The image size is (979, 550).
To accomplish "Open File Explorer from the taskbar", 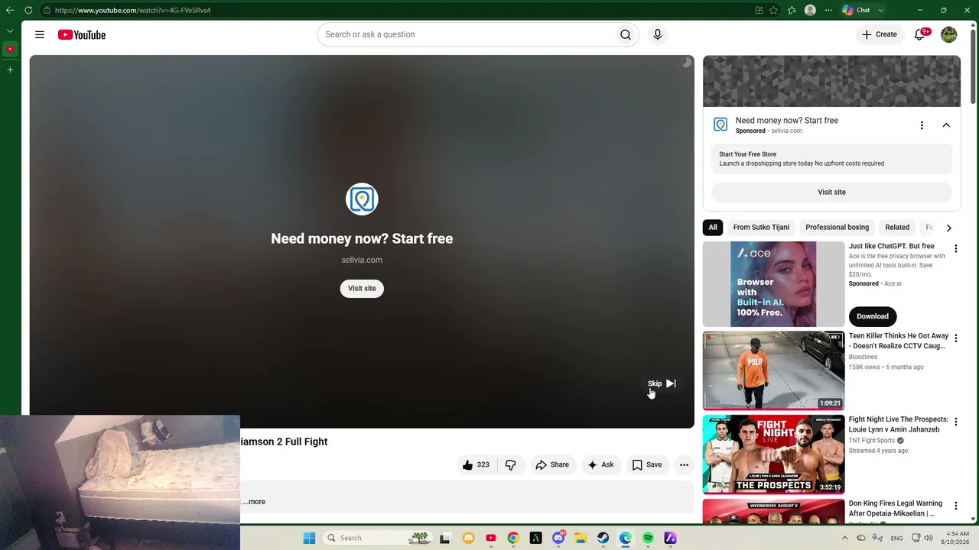I will pyautogui.click(x=581, y=538).
